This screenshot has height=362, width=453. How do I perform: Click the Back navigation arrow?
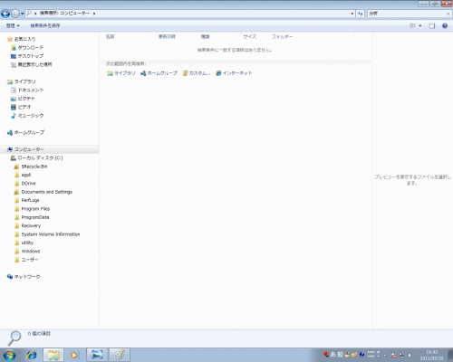pos(5,14)
